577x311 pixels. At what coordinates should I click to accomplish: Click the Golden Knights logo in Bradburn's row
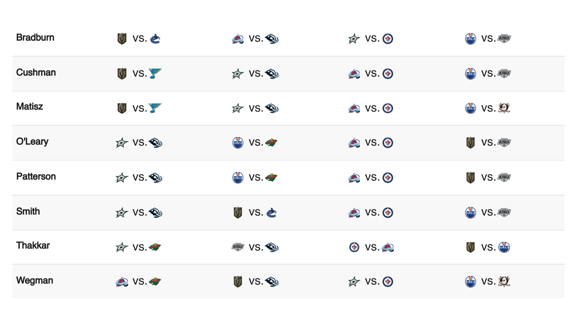[x=122, y=39]
